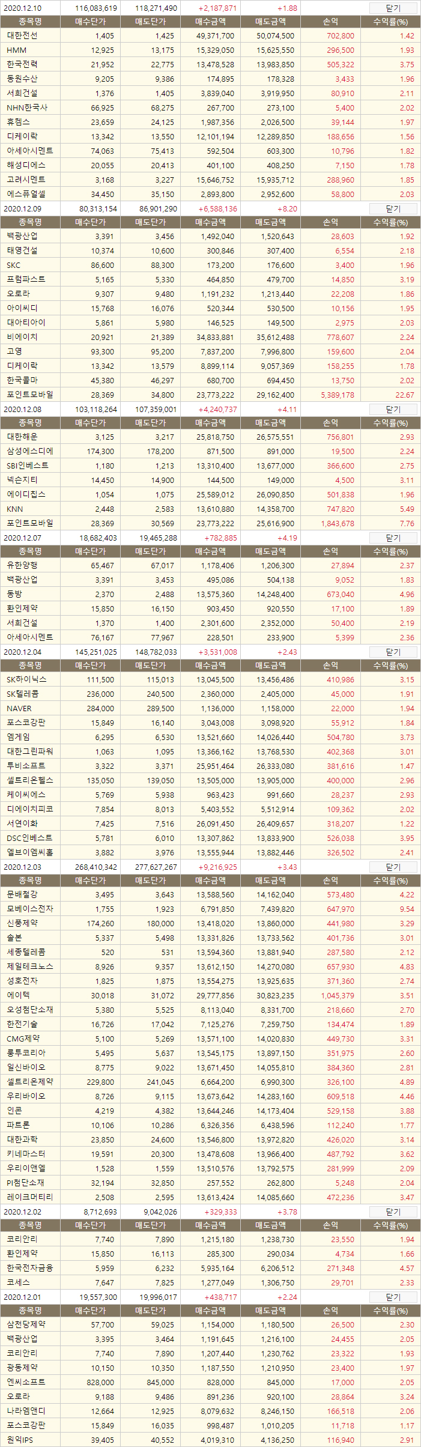
Task: Select the 나라엠앤디 stock name
Action: tap(26, 1411)
